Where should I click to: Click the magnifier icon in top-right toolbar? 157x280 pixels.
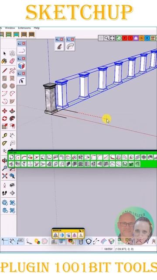point(106,38)
